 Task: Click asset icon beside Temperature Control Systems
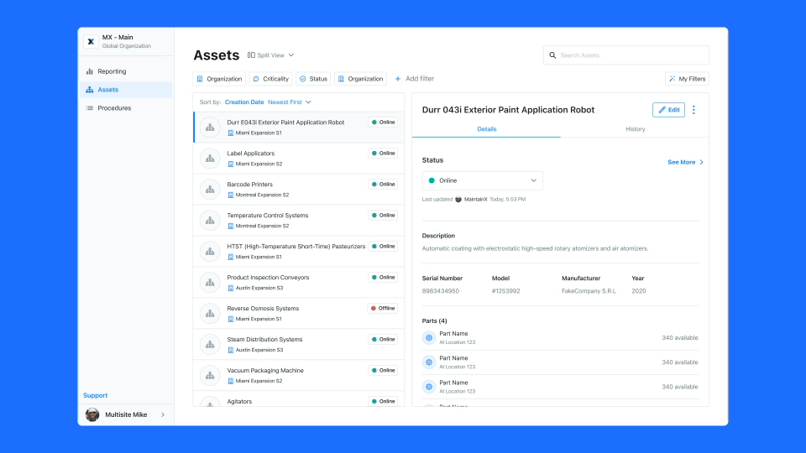click(x=210, y=221)
